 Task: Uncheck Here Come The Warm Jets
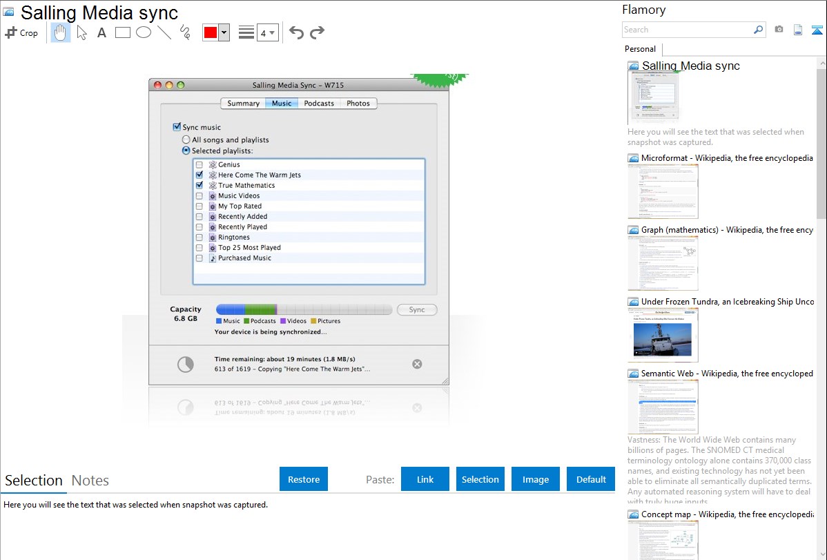click(x=200, y=175)
